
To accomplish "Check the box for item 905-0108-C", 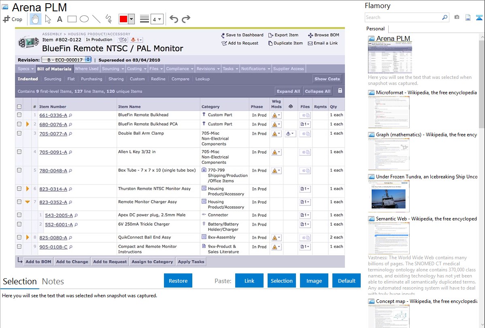I will pos(19,246).
